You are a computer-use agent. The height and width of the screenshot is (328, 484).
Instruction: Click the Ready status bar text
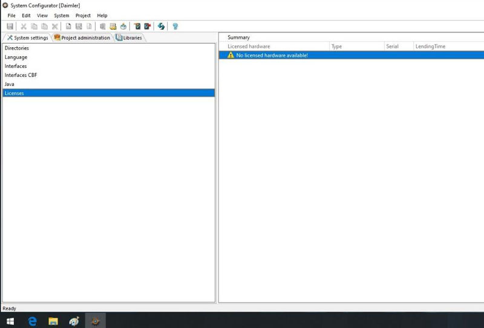9,308
